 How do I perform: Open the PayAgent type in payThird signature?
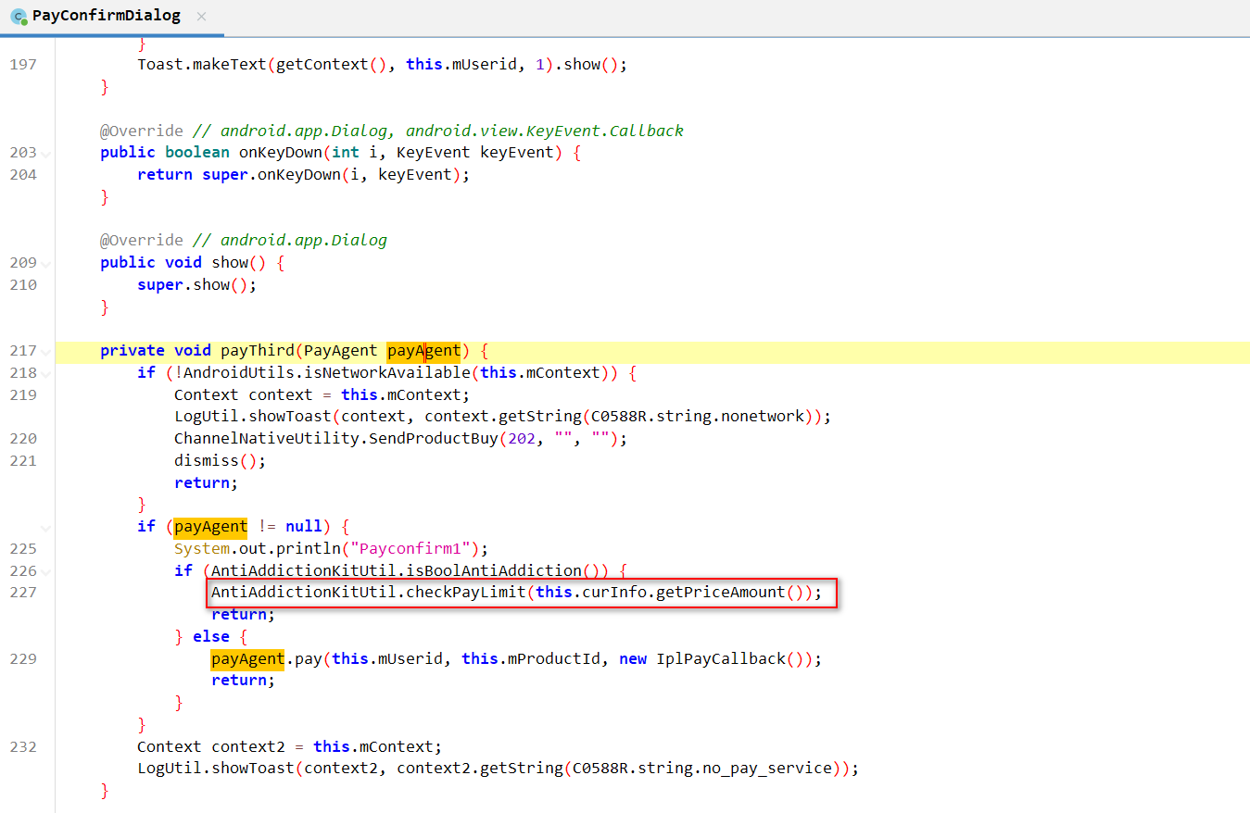click(x=340, y=351)
